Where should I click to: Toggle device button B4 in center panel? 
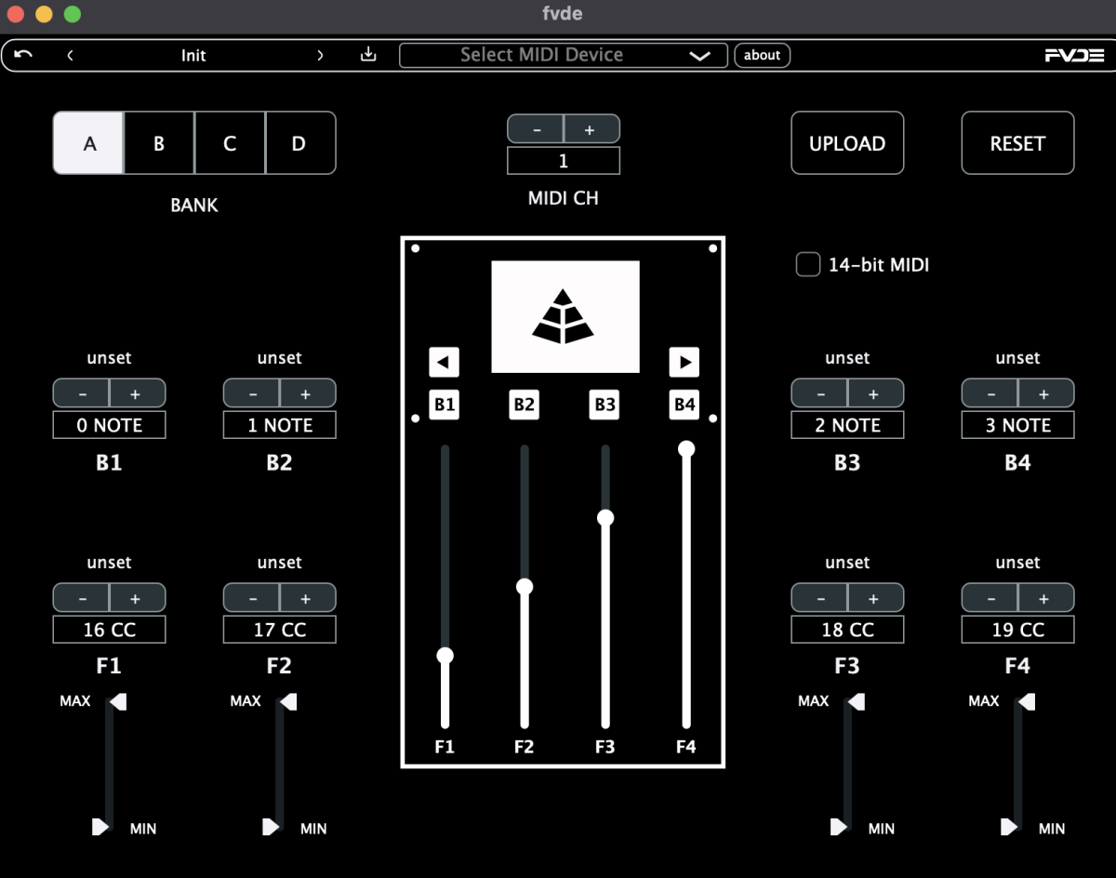[x=684, y=405]
